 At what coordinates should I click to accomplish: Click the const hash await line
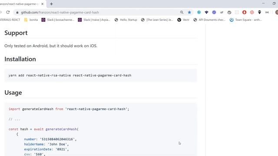43,129
